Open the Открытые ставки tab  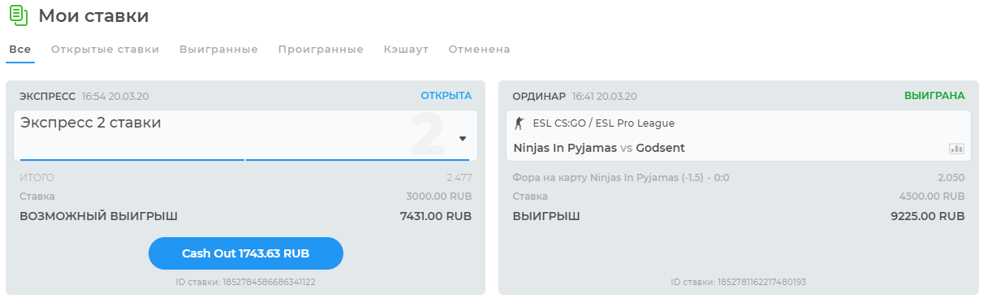106,50
